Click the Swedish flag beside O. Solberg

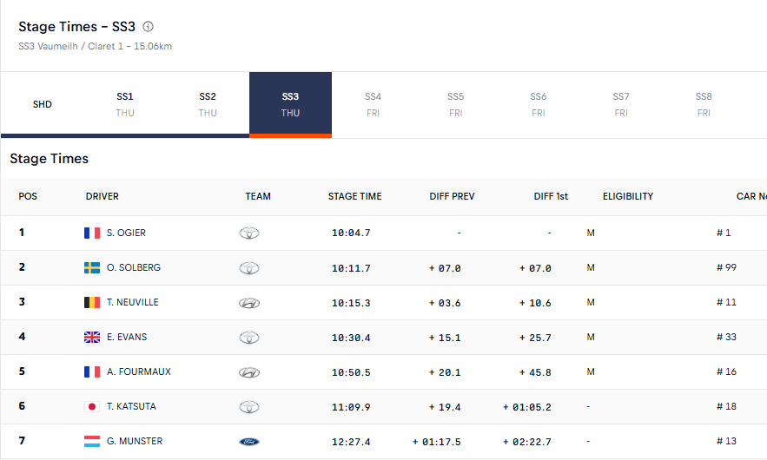92,267
